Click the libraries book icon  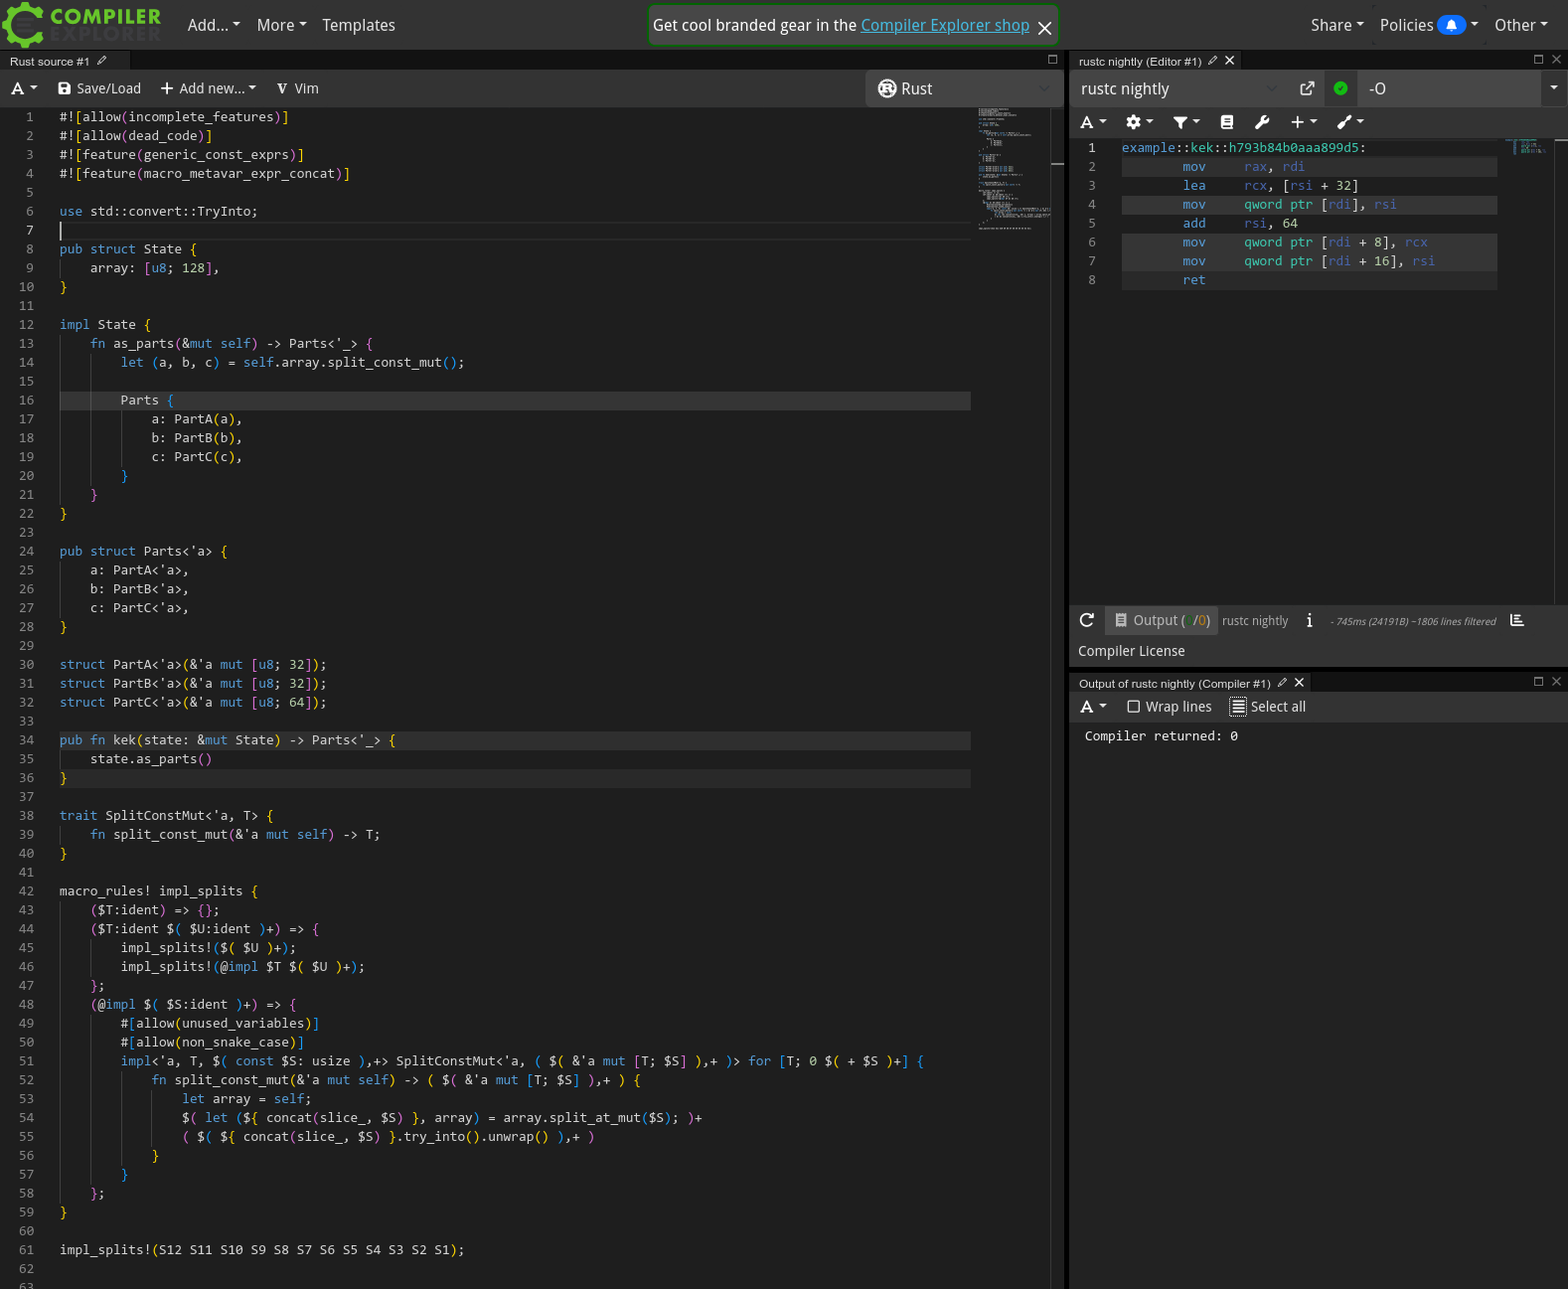1227,122
